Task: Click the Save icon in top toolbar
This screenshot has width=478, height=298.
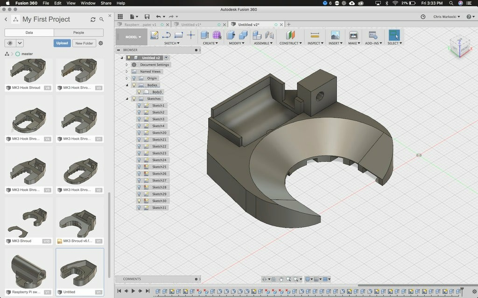Action: tap(147, 17)
